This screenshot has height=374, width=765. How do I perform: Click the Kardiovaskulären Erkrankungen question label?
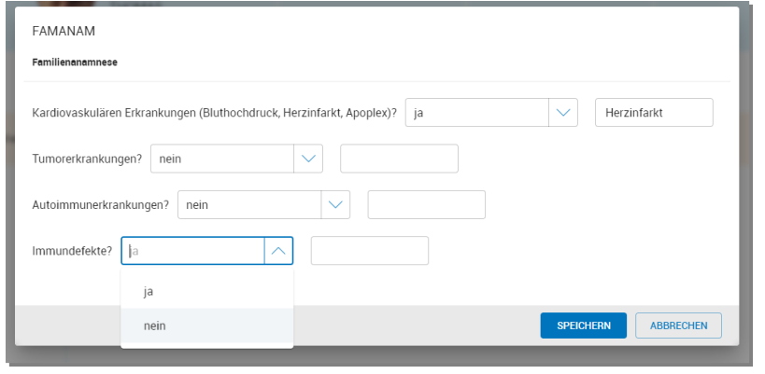coord(214,113)
